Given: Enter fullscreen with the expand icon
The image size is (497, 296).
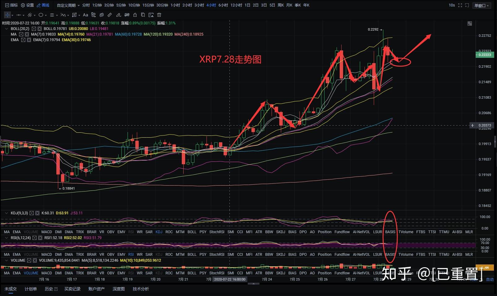Looking at the screenshot, I should click(460, 5).
